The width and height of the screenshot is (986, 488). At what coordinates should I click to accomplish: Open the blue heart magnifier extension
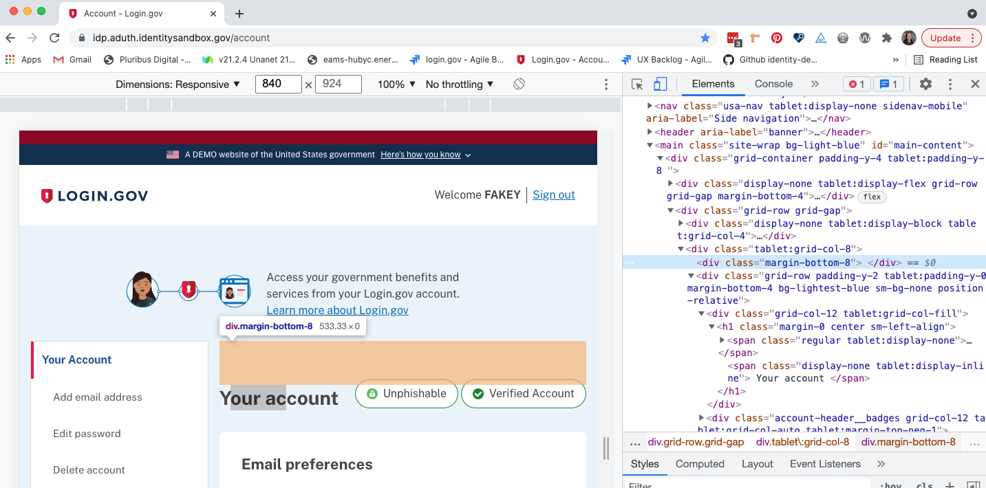point(798,38)
